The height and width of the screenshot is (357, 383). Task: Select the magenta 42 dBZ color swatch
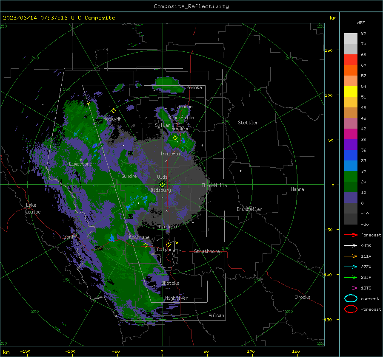point(351,134)
